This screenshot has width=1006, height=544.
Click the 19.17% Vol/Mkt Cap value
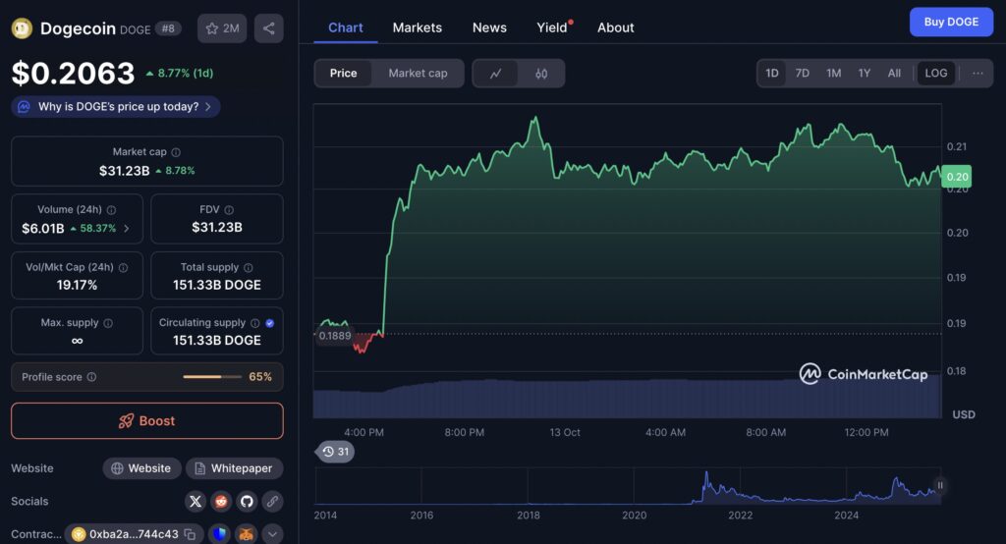point(77,285)
